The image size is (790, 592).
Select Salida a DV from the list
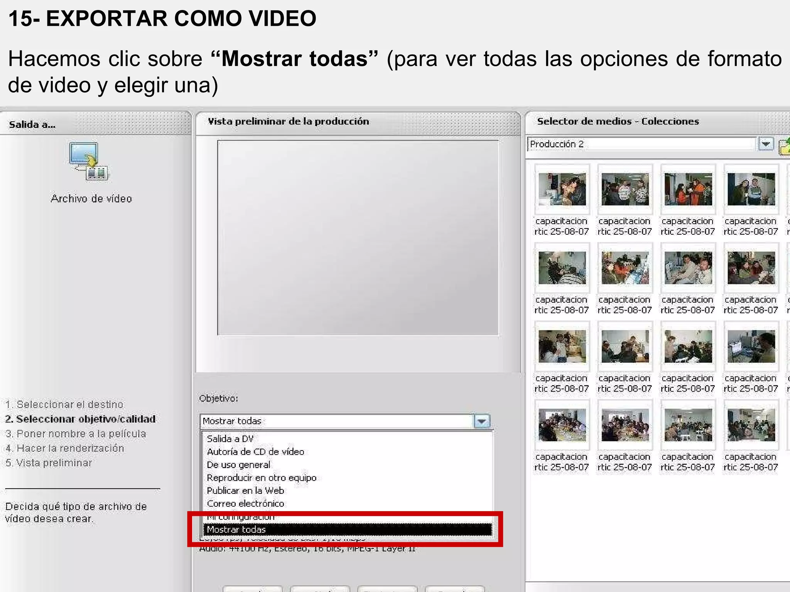[230, 439]
